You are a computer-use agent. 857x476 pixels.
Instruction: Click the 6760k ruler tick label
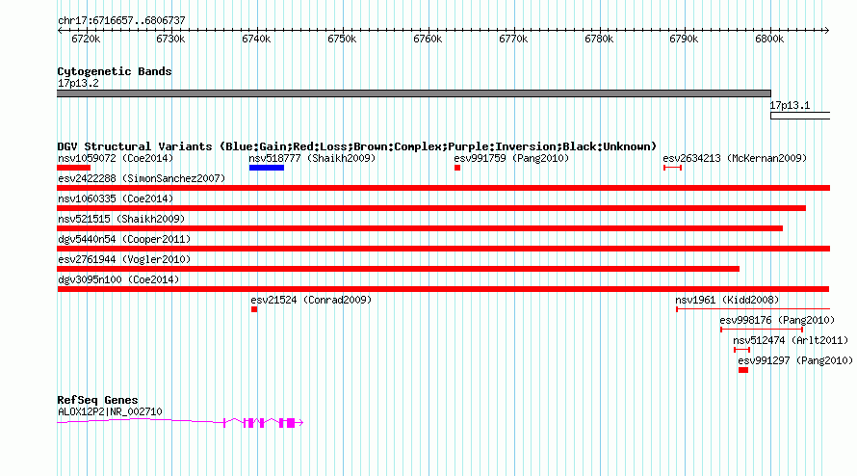click(428, 39)
